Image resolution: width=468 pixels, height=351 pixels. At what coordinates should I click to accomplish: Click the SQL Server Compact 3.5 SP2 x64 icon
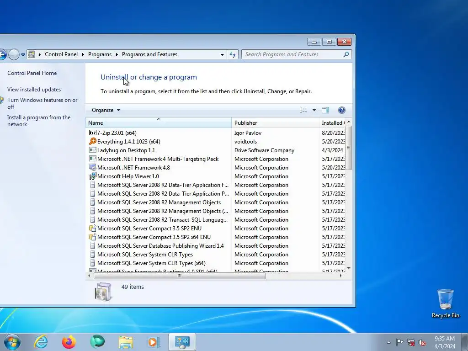click(x=92, y=237)
